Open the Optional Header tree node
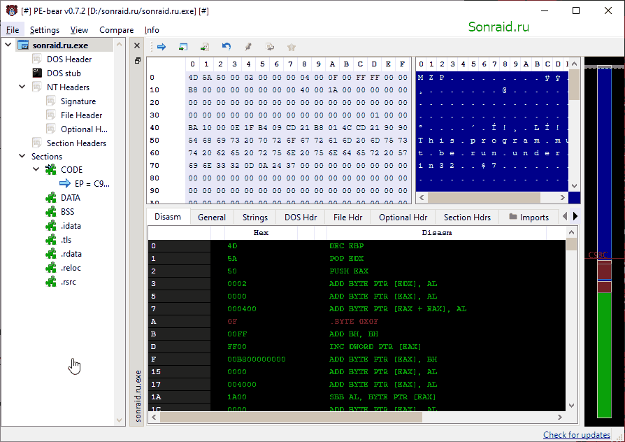This screenshot has width=625, height=442. (x=84, y=129)
